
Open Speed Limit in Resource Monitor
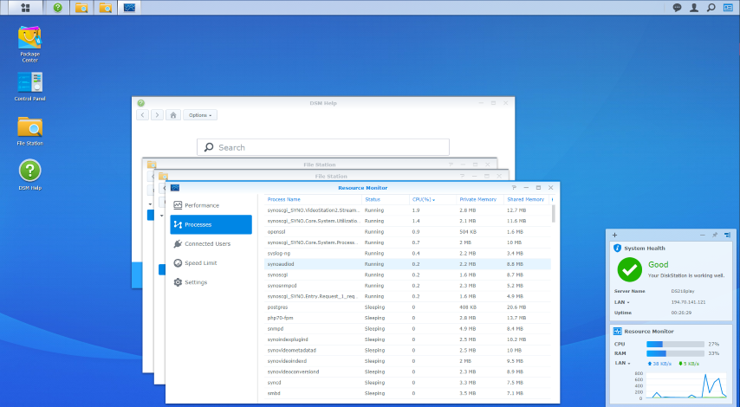(211, 263)
